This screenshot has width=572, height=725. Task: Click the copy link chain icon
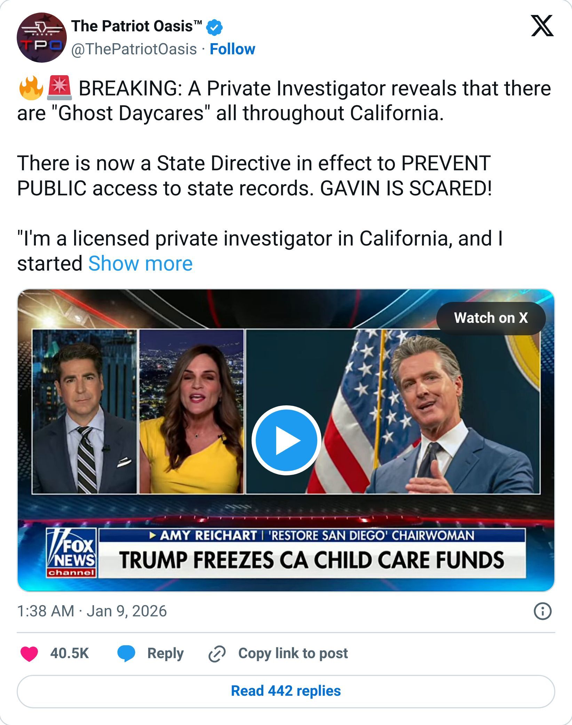[x=215, y=654]
